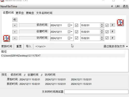Toggle the time checkbox for 修改时间
Screen dimensions: 129x97
click(x=107, y=25)
